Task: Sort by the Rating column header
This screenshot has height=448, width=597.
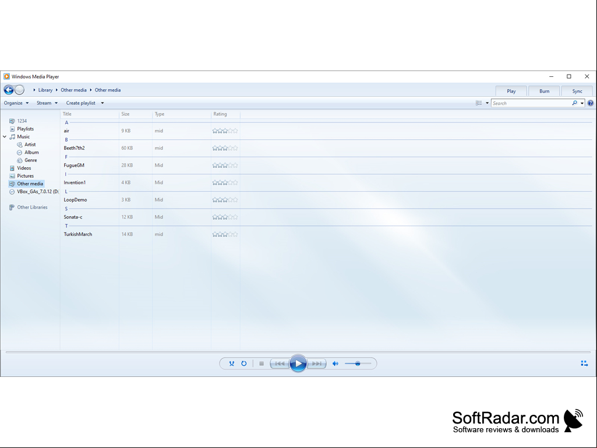Action: pos(225,114)
